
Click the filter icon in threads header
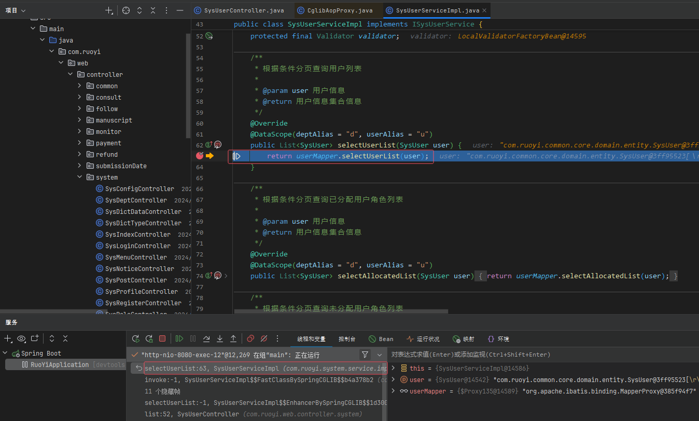365,355
